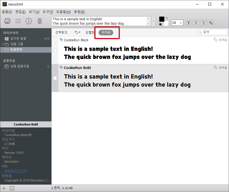The height and width of the screenshot is (192, 229).
Task: Show font properties info icon
Action: coord(29,21)
